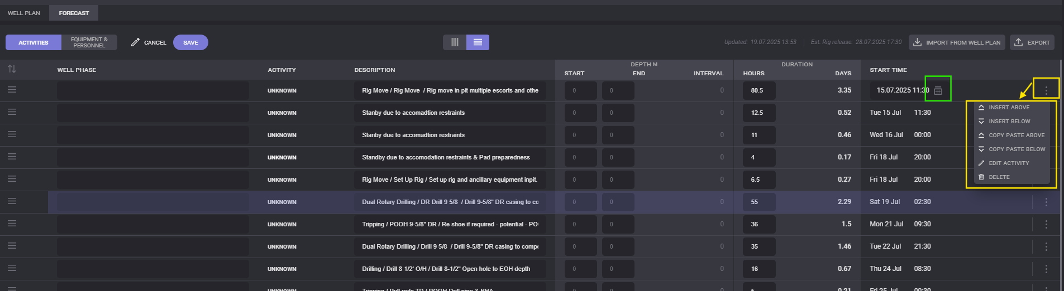The image size is (1064, 291).
Task: Switch to row list view icon
Action: click(478, 42)
